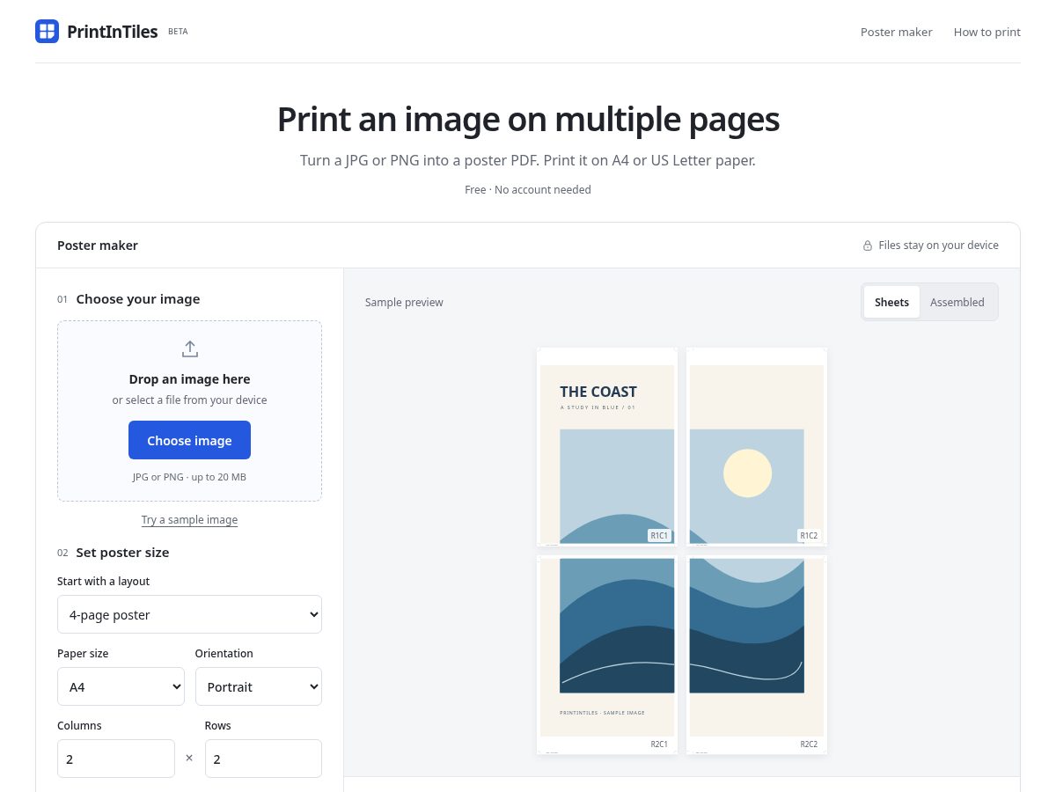Open the How to print link
The width and height of the screenshot is (1056, 792).
coord(986,32)
